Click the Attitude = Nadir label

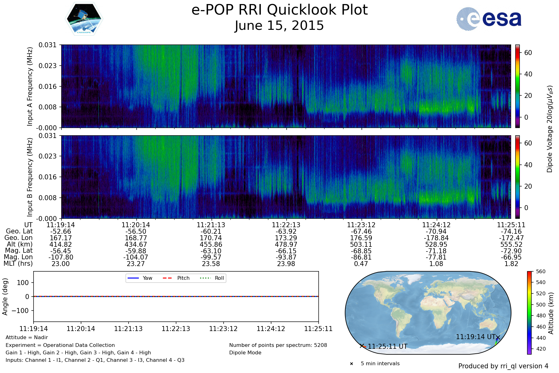point(27,338)
